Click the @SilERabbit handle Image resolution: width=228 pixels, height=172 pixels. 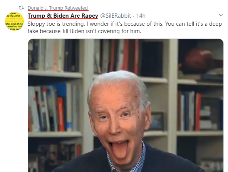click(116, 16)
